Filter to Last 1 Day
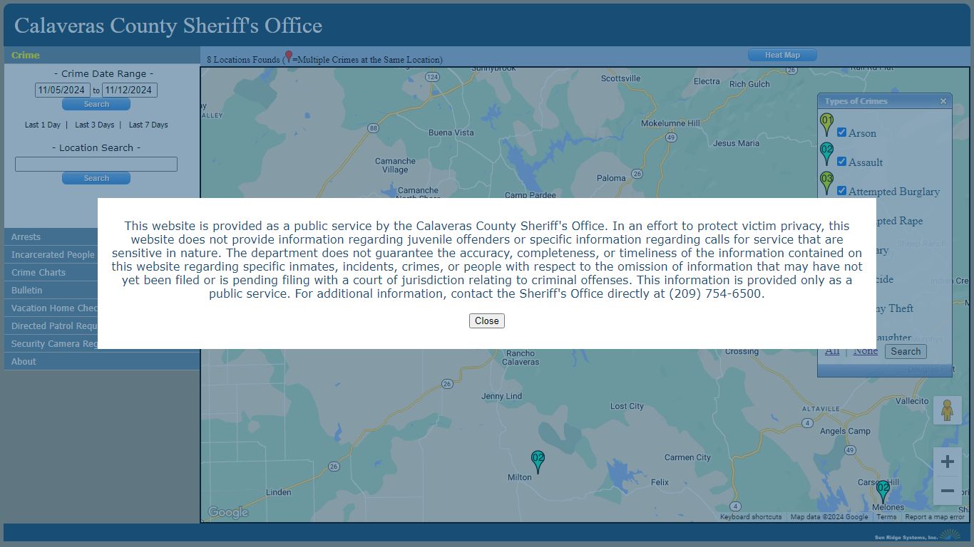Image resolution: width=974 pixels, height=547 pixels. (43, 125)
